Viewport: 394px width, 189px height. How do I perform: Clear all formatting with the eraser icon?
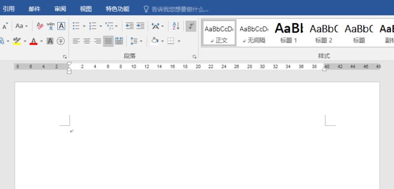[40, 26]
